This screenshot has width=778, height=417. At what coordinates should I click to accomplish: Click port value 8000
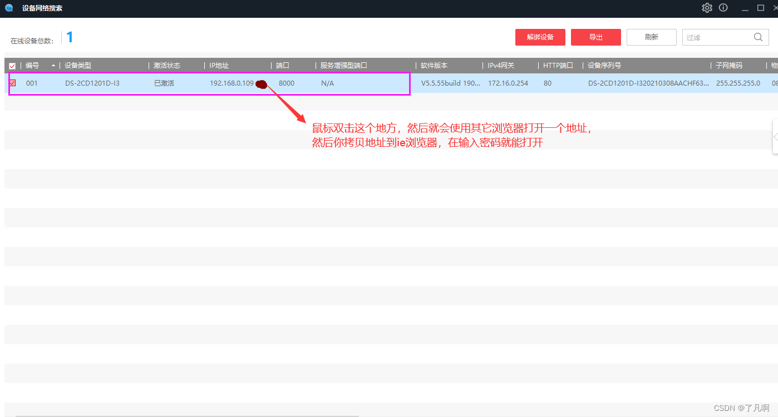pos(287,83)
